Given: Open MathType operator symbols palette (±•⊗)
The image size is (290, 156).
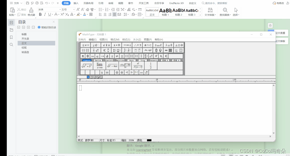Looking at the screenshot, I should (x=117, y=45).
